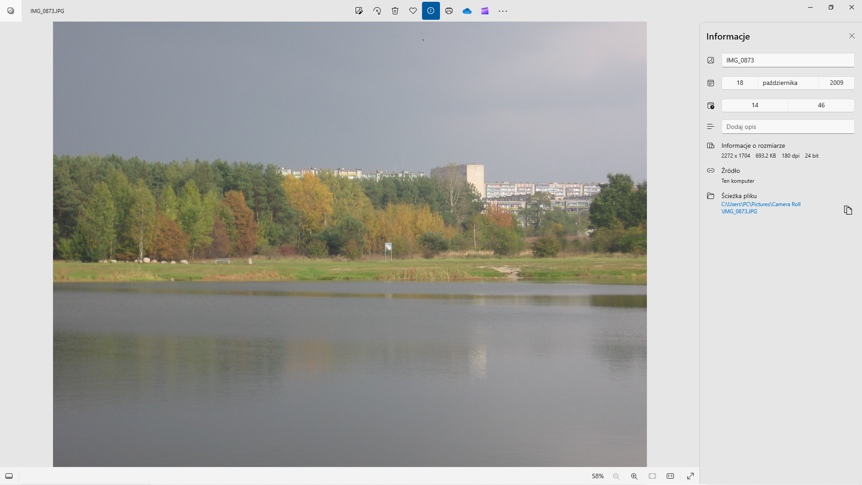This screenshot has width=862, height=485.
Task: Delete the photo using trash icon
Action: coord(395,11)
